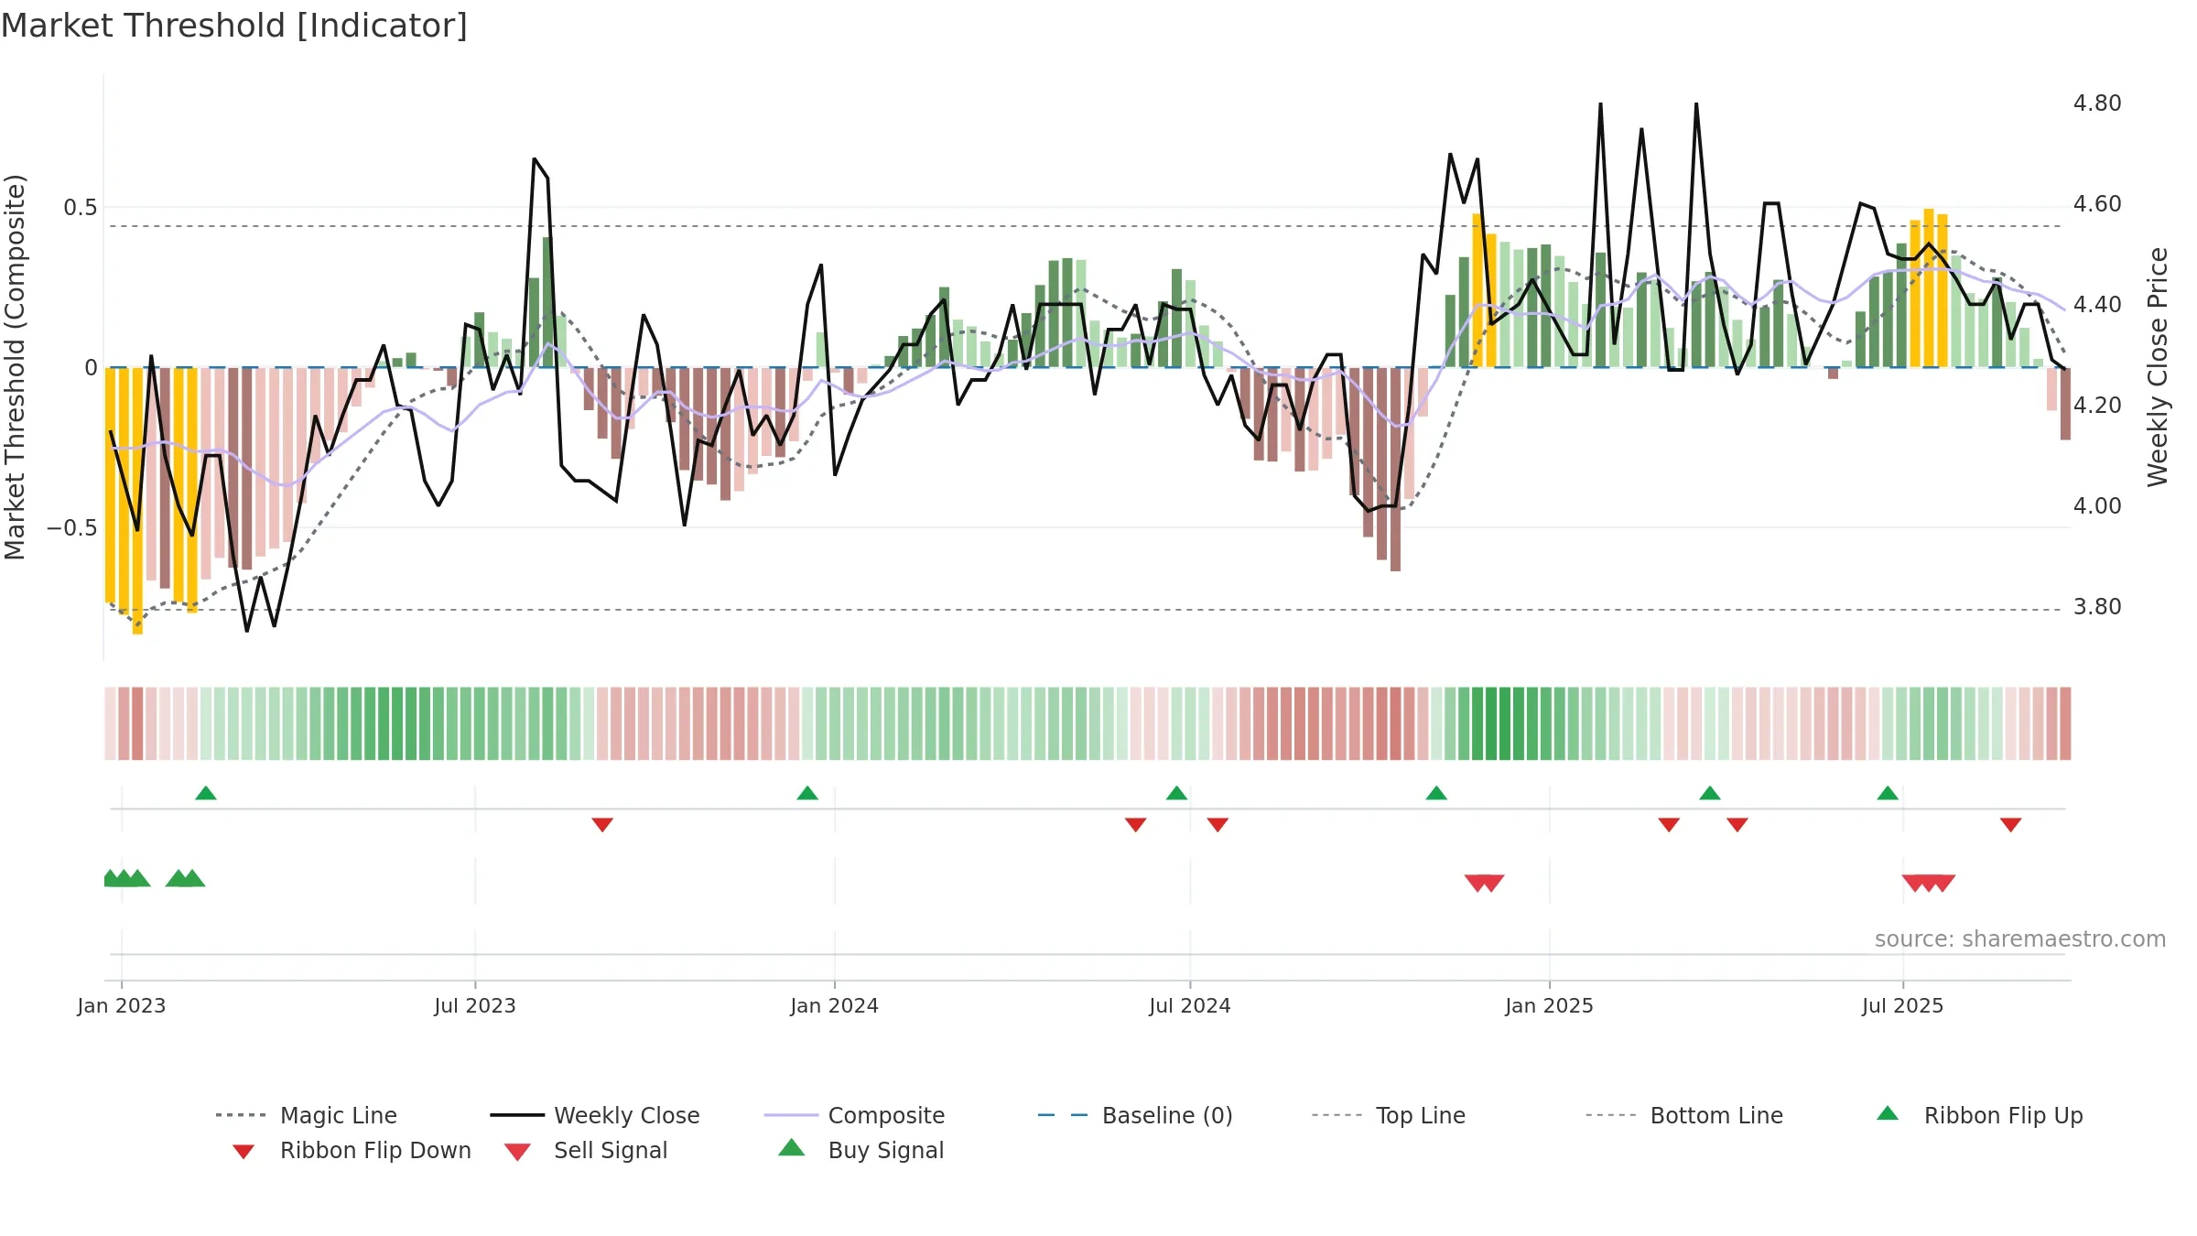Click the red triangle icon beside Sell Signal
The image size is (2197, 1236).
[x=517, y=1152]
